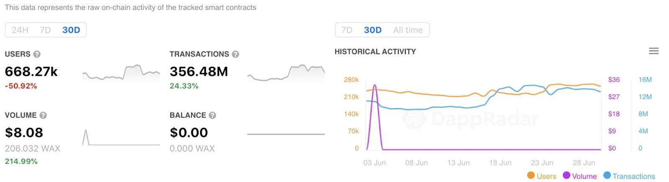Click the Volume help question-mark icon

tap(43, 116)
